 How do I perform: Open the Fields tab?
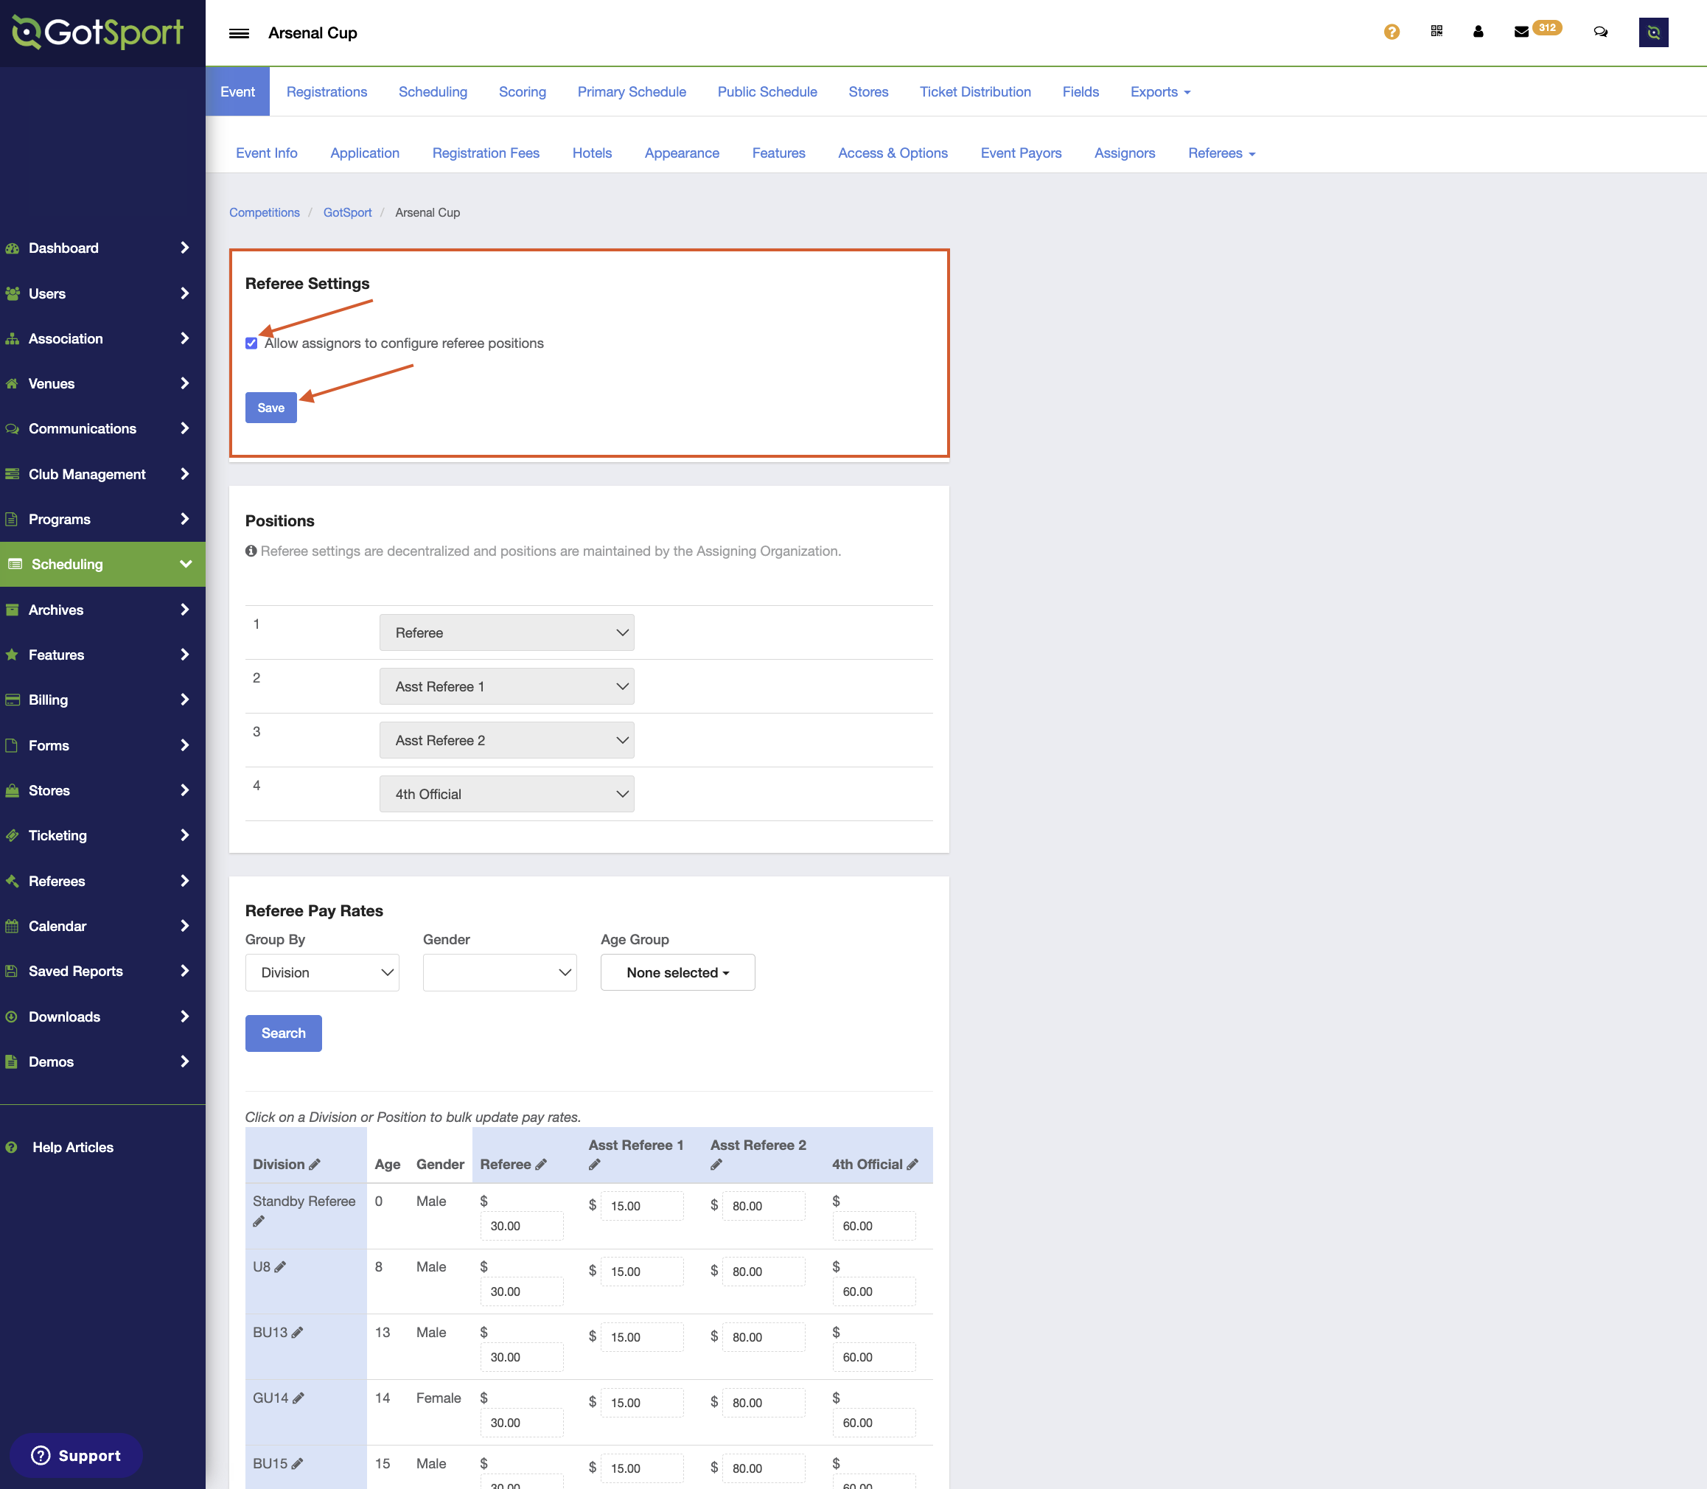1080,92
